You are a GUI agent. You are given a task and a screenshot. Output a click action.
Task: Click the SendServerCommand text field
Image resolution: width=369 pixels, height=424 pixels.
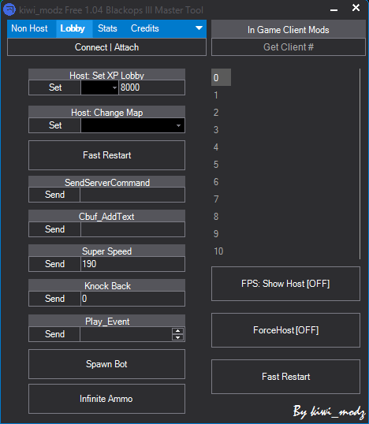[132, 195]
